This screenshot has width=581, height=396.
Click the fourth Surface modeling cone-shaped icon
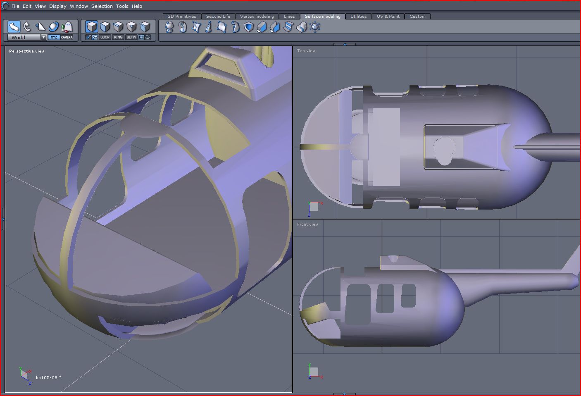[209, 27]
